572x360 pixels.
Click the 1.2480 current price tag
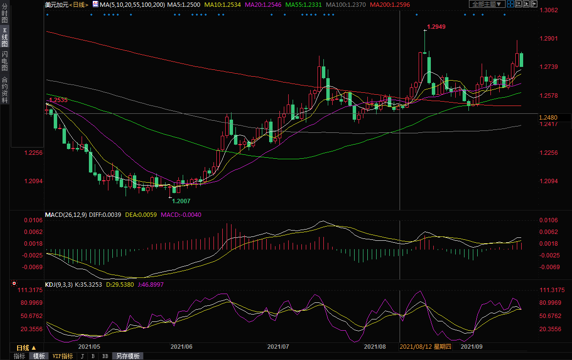(548, 117)
